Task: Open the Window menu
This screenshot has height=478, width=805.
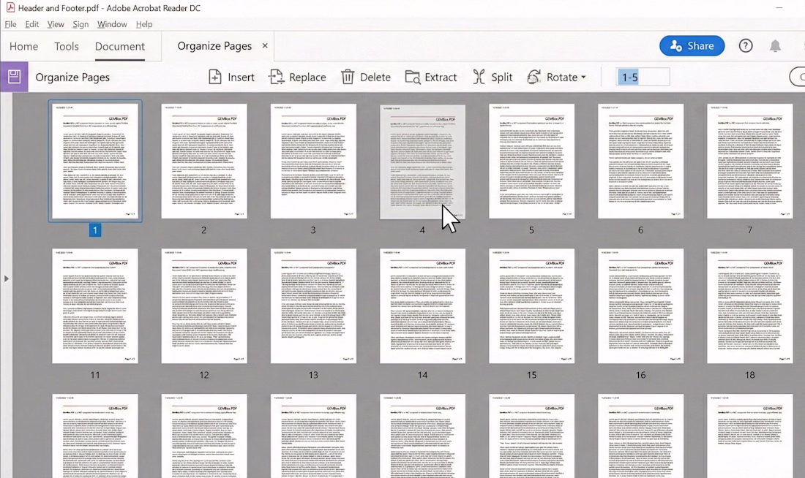Action: [x=112, y=24]
